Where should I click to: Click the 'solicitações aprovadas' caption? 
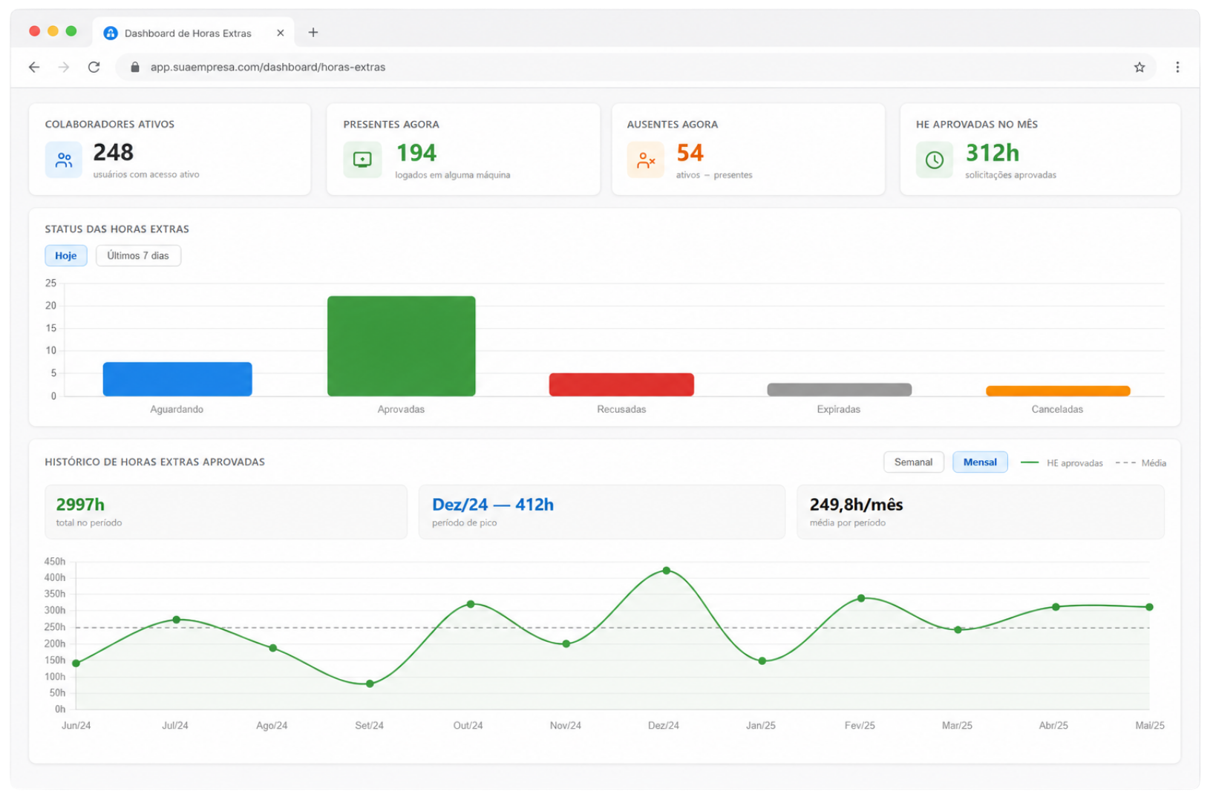coord(1010,175)
